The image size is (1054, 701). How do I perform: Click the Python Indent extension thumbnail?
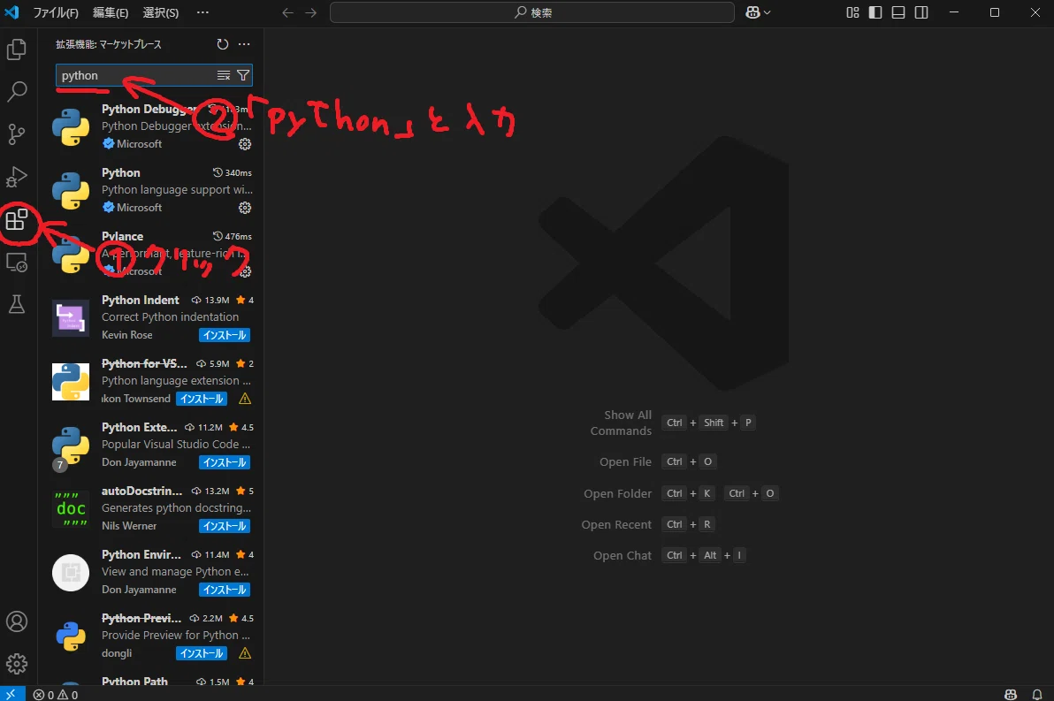pos(71,318)
